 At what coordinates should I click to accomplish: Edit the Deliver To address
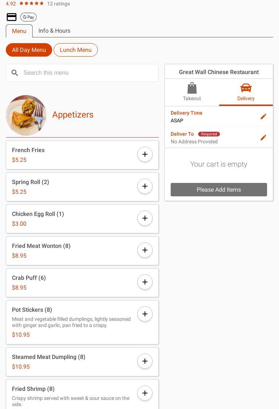[x=263, y=138]
